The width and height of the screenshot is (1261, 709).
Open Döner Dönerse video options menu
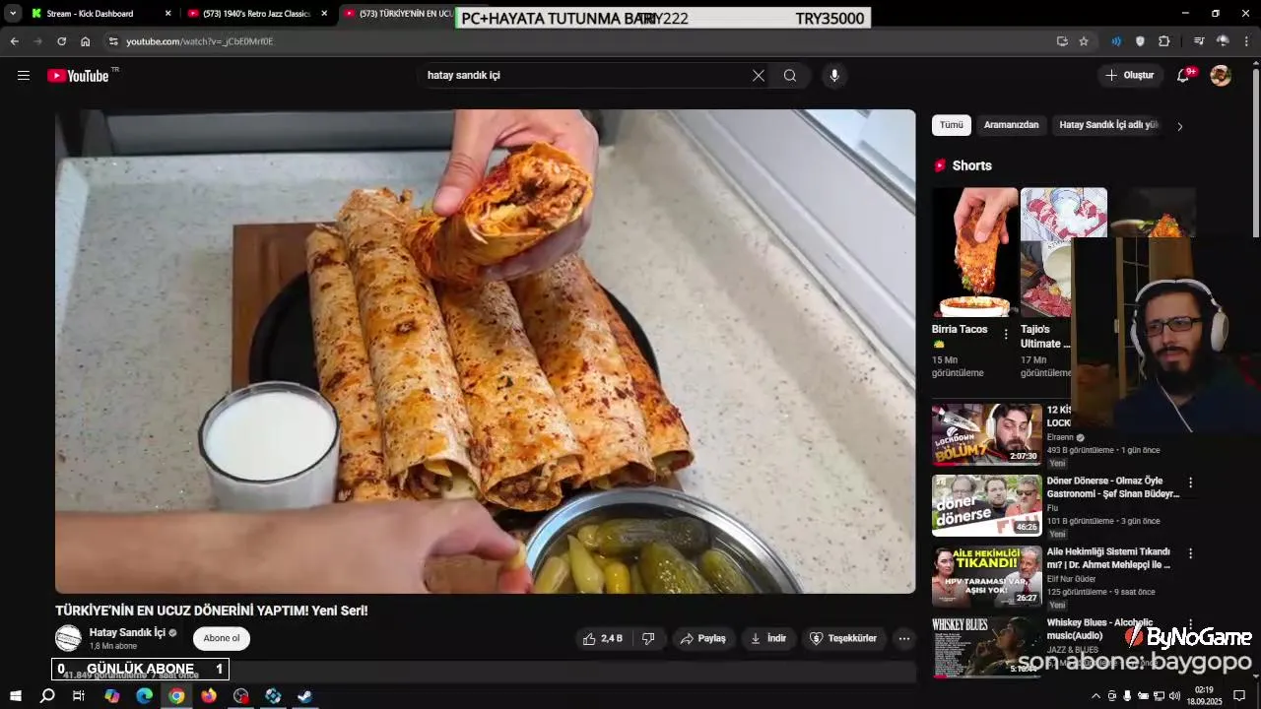tap(1190, 483)
